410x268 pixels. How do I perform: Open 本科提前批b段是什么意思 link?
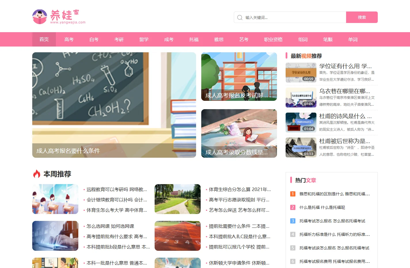pos(118,247)
